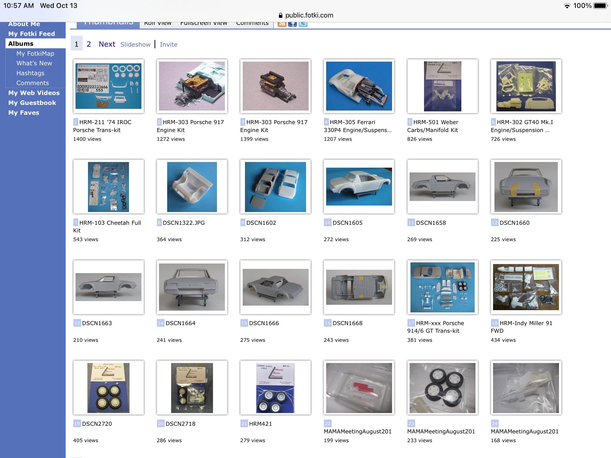
Task: Click the DSCN2720 caption text
Action: tap(97, 424)
